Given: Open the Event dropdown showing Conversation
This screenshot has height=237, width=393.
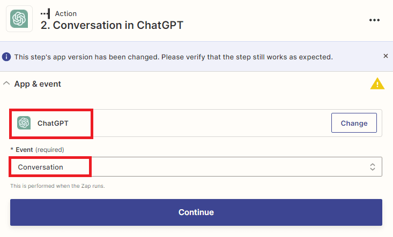Looking at the screenshot, I should (x=196, y=167).
